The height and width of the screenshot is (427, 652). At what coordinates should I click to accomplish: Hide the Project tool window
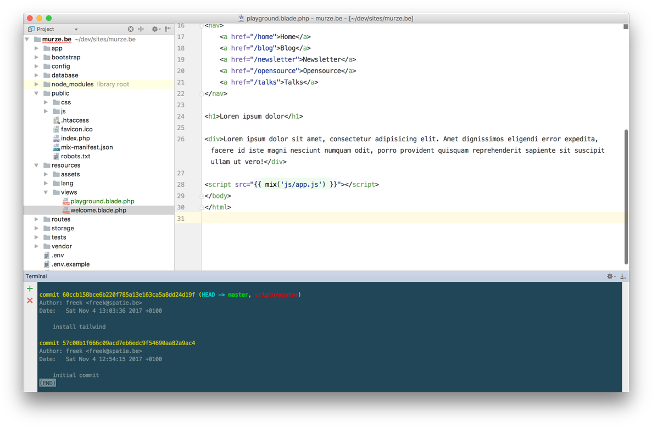(168, 29)
